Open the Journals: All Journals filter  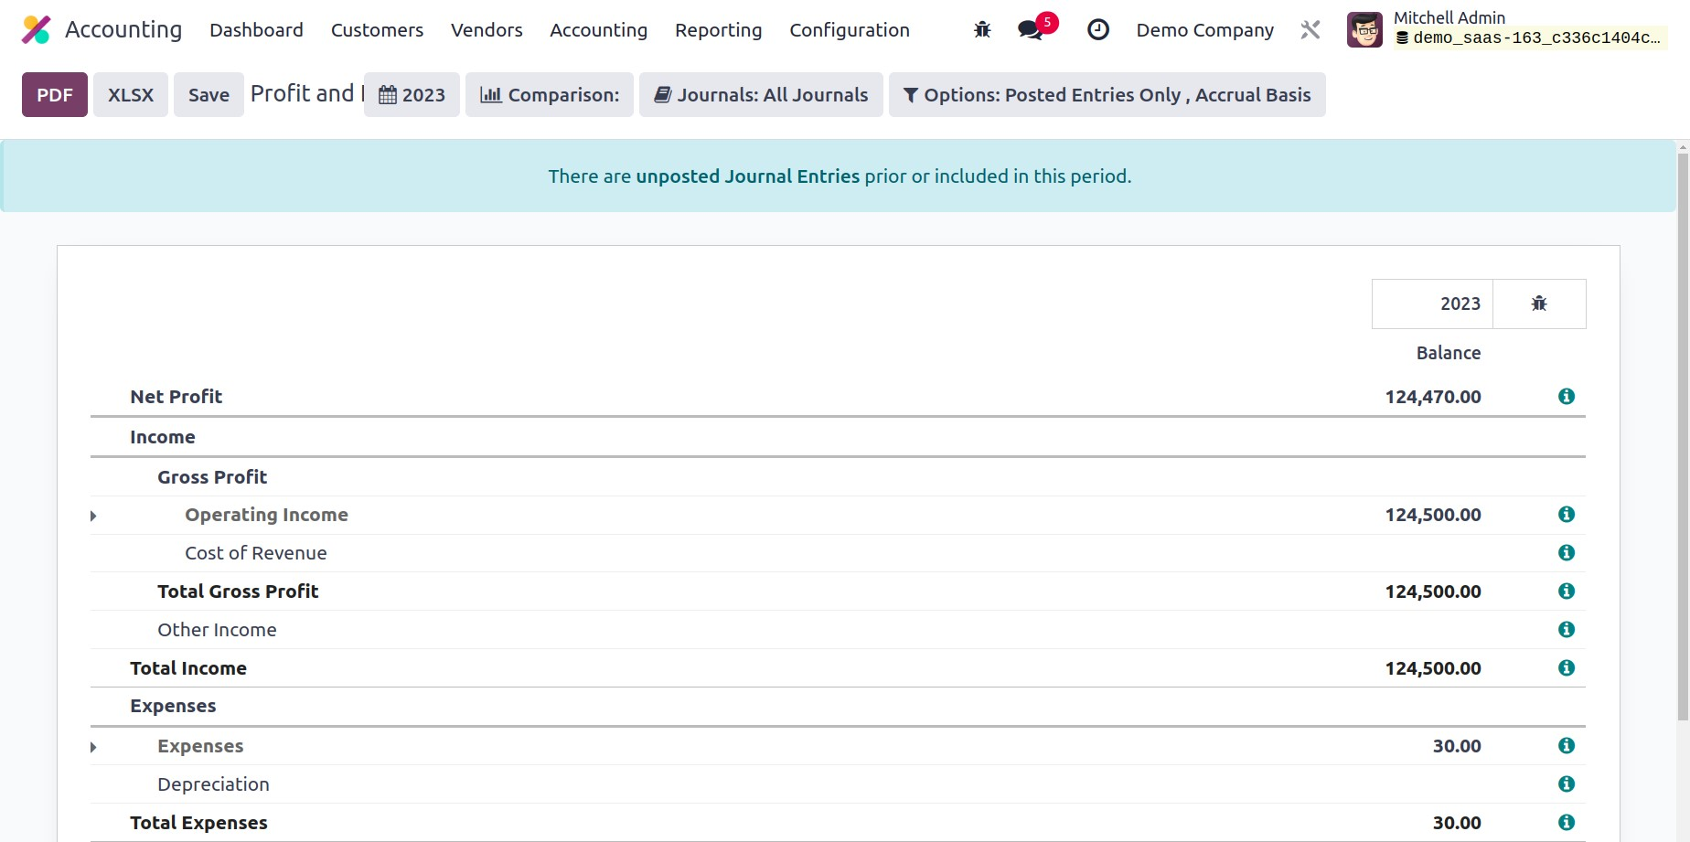click(761, 95)
